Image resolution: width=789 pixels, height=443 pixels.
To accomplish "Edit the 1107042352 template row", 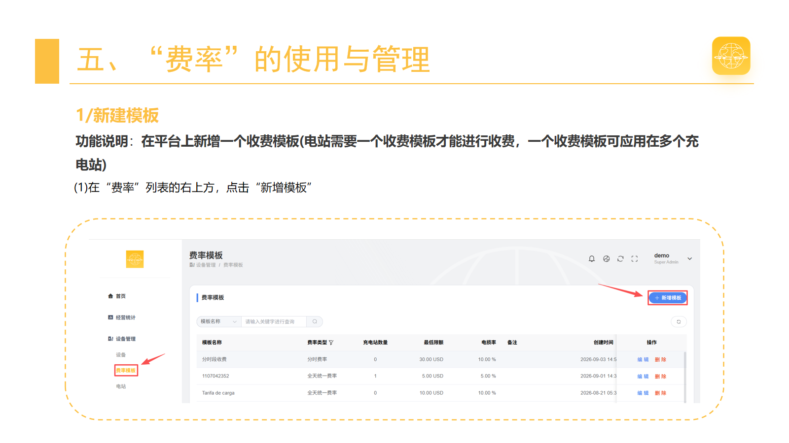I will pyautogui.click(x=643, y=377).
